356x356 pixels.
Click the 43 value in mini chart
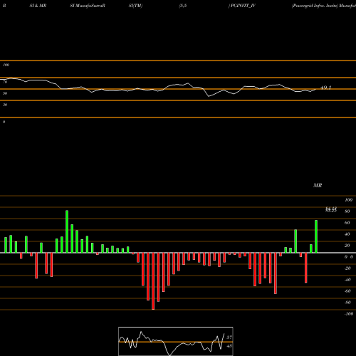pos(229,346)
